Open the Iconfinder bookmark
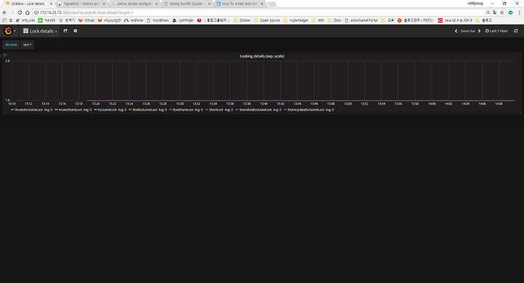The height and width of the screenshot is (283, 524). pyautogui.click(x=183, y=20)
